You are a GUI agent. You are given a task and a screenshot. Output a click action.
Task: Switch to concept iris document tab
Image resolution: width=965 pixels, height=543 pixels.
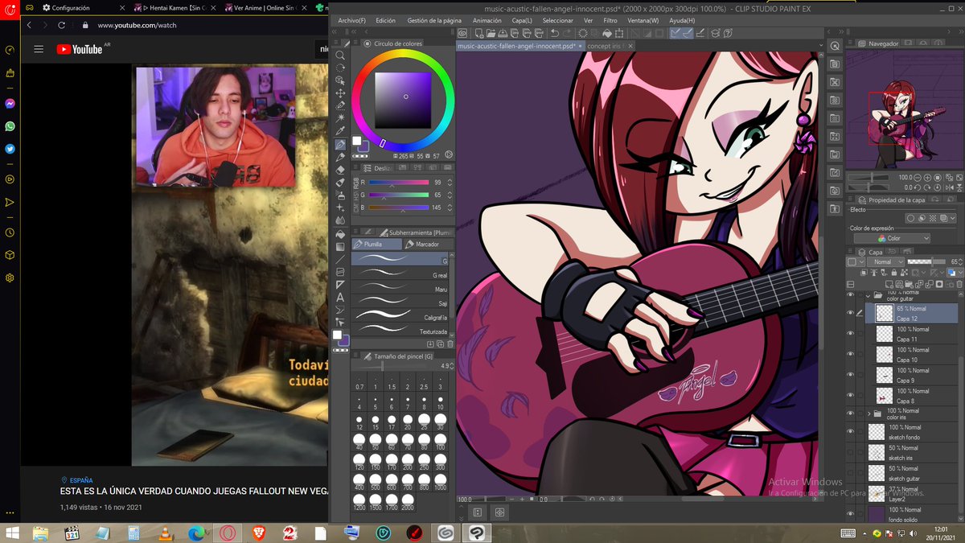coord(606,46)
